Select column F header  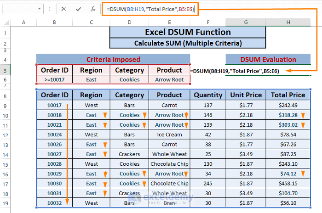208,22
